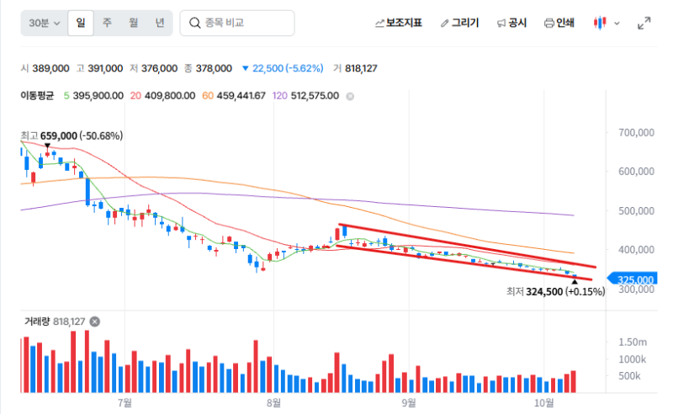
Task: Switch to the 월 monthly tab
Action: [x=134, y=23]
